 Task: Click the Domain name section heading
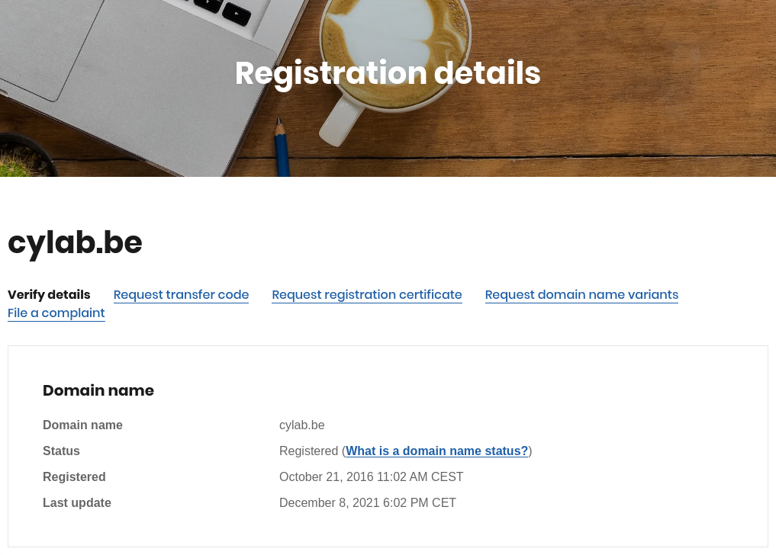click(x=98, y=390)
